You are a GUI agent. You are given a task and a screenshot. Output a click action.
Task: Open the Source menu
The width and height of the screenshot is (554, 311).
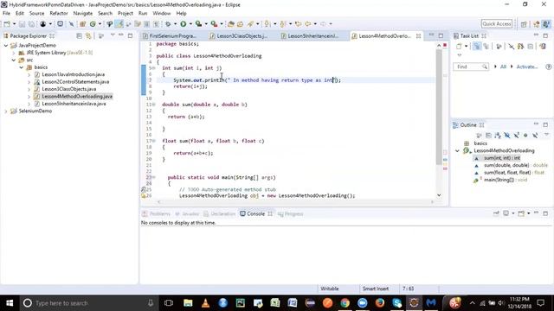pyautogui.click(x=36, y=13)
